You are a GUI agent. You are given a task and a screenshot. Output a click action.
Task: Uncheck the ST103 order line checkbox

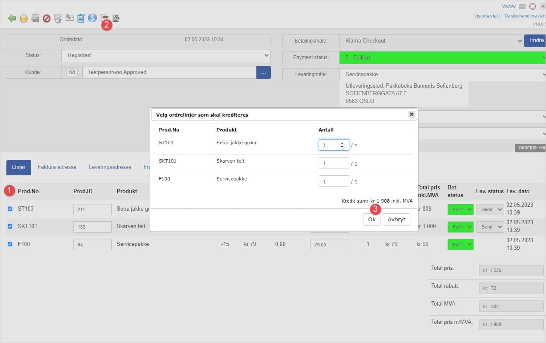(x=10, y=209)
